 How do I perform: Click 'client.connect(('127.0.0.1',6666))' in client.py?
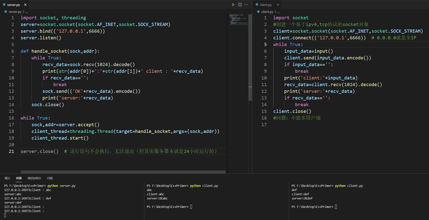click(x=319, y=37)
